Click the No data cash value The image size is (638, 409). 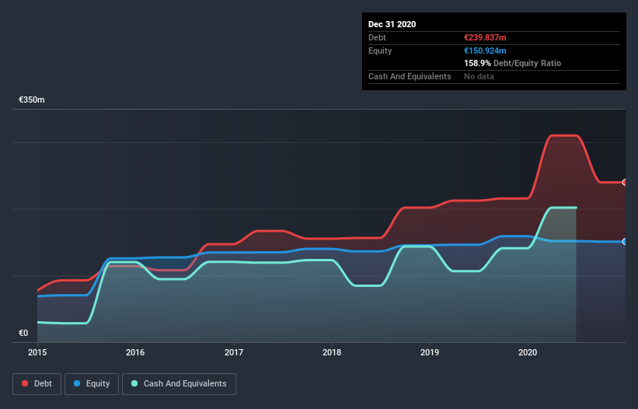click(x=479, y=76)
